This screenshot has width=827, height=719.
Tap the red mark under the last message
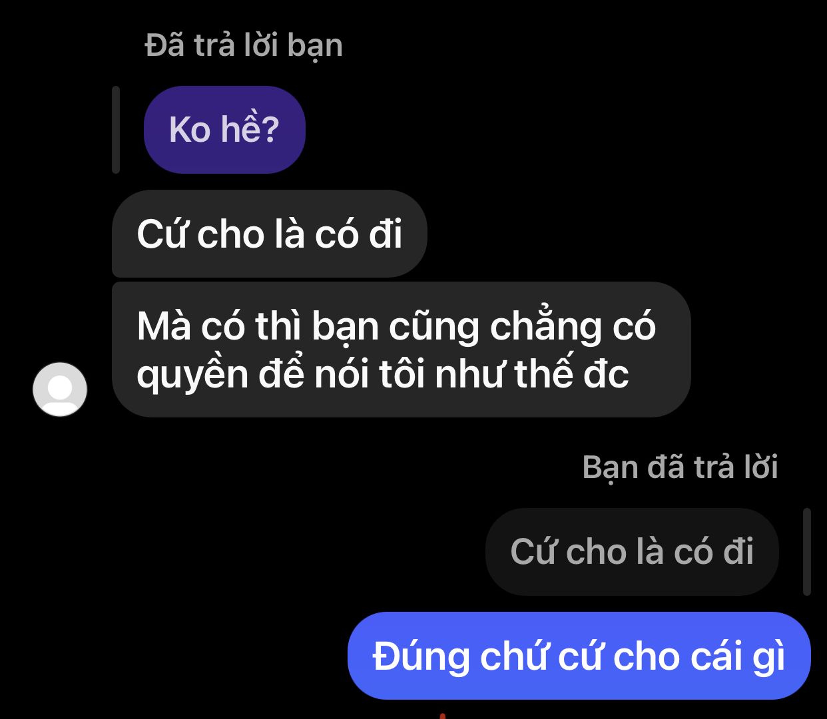442,716
